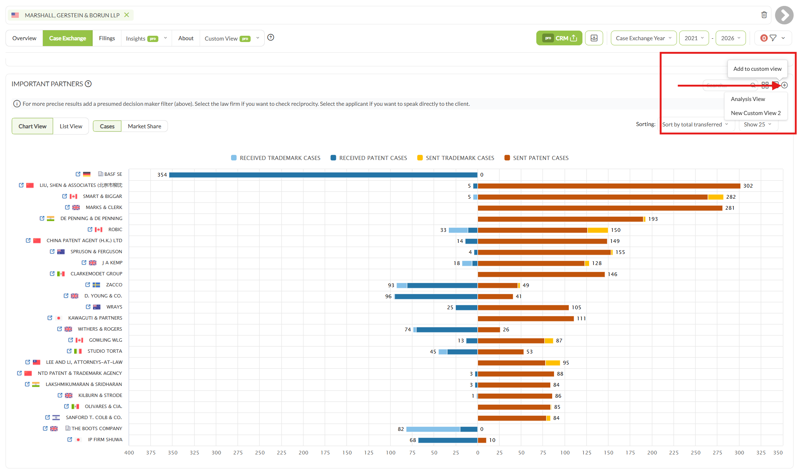Click the green CRM export button
The height and width of the screenshot is (474, 798).
click(x=559, y=38)
